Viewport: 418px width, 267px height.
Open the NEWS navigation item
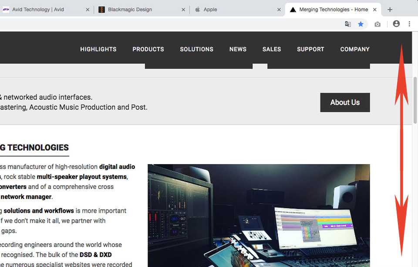pos(238,49)
